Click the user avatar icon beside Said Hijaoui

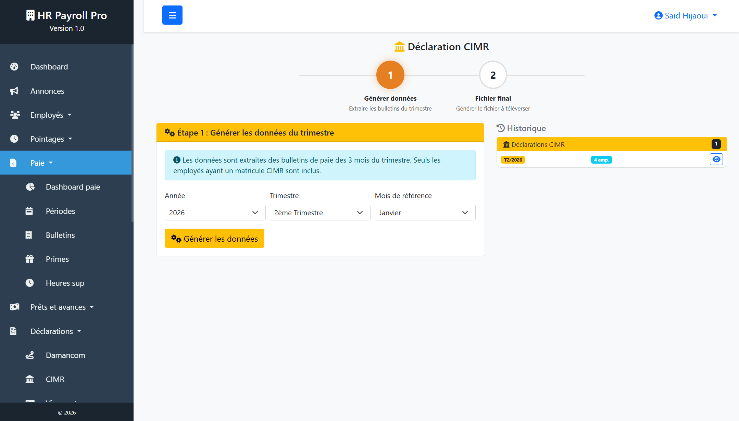point(658,16)
